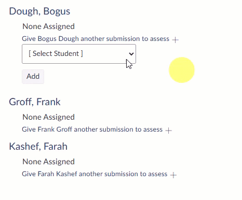This screenshot has height=200, width=242.
Task: Click the Add button
Action: coord(33,77)
